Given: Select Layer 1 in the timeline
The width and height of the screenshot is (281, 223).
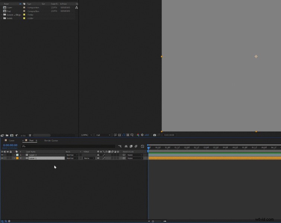Looking at the screenshot, I should point(33,158).
